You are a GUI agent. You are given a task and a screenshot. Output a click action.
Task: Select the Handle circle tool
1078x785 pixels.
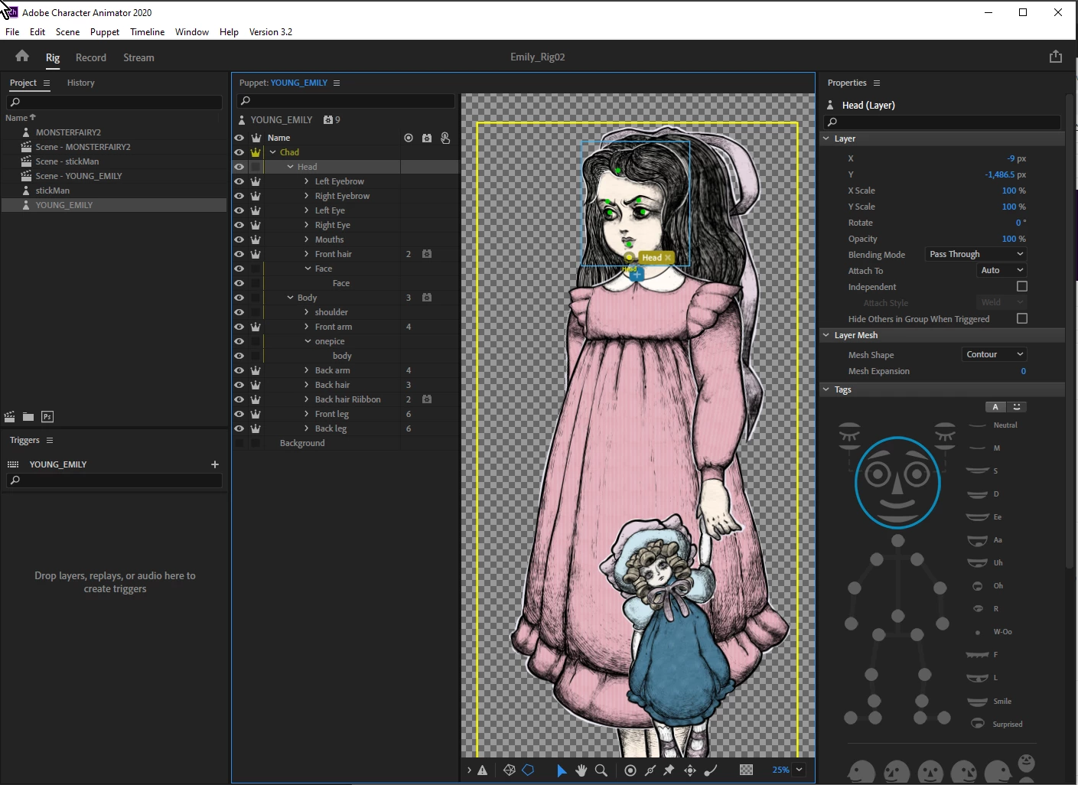pos(630,770)
